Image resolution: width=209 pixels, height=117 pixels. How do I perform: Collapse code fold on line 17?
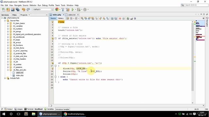tap(56, 66)
